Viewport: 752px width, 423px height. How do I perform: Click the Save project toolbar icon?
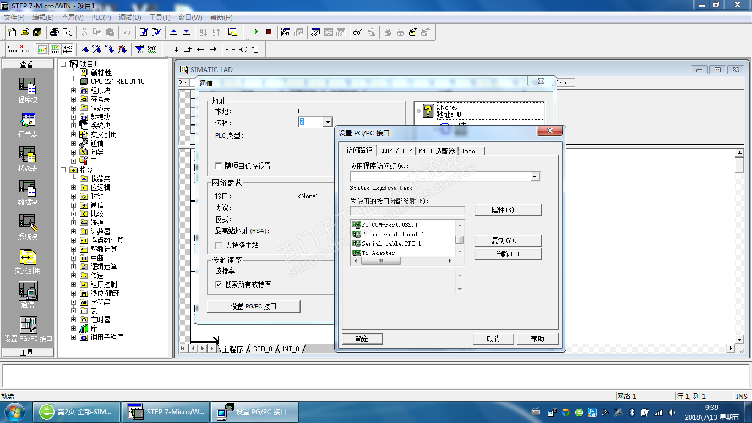tap(36, 32)
